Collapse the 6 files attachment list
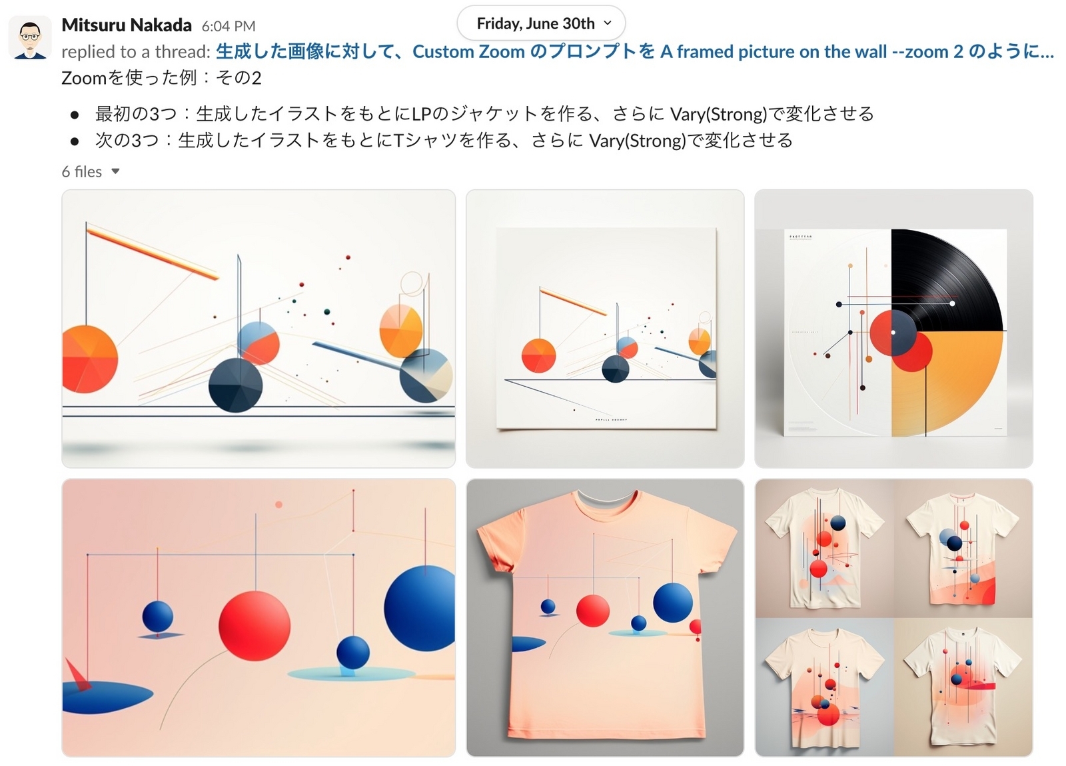 click(x=115, y=171)
